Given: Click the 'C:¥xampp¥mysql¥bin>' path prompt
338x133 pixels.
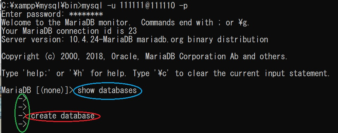Looking at the screenshot, I should [41, 6].
